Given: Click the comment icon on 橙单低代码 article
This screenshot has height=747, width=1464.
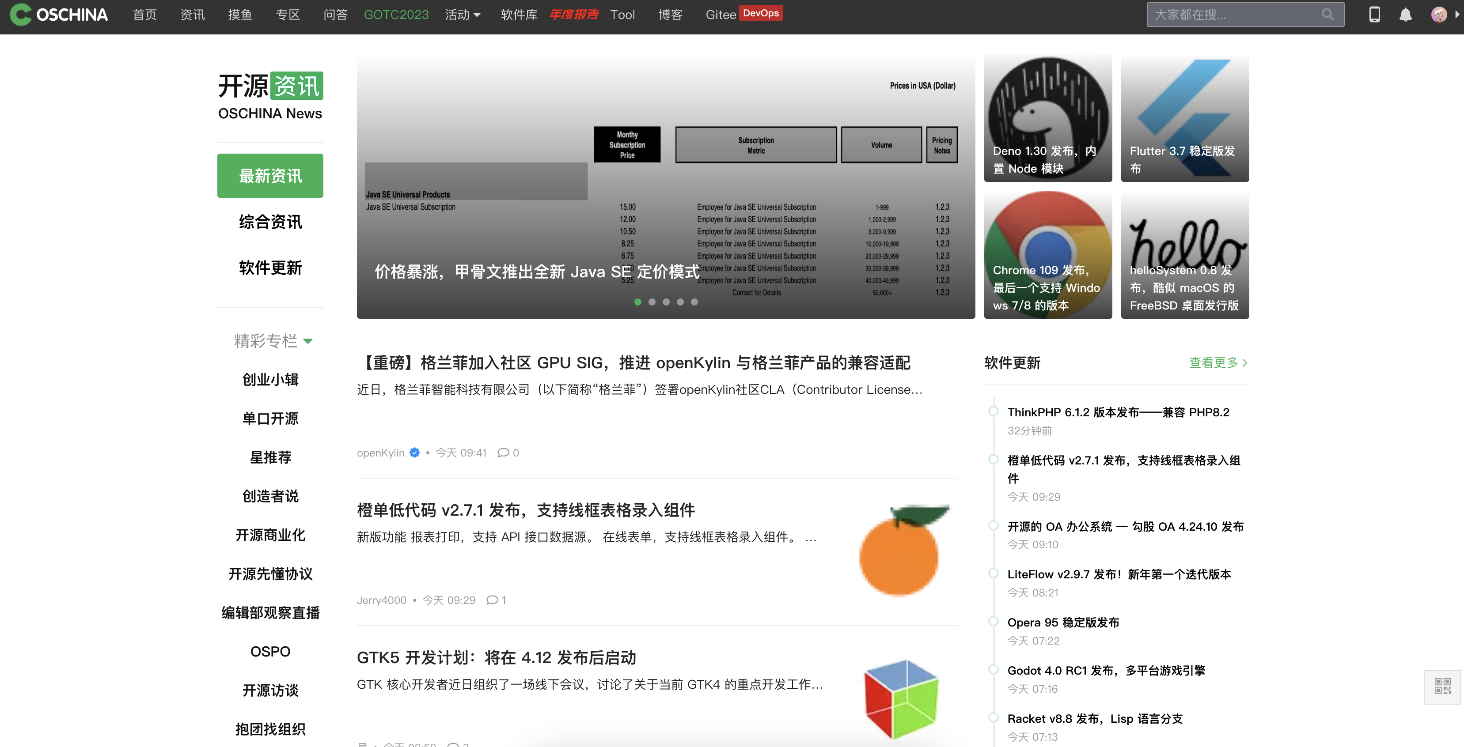Looking at the screenshot, I should pos(492,600).
